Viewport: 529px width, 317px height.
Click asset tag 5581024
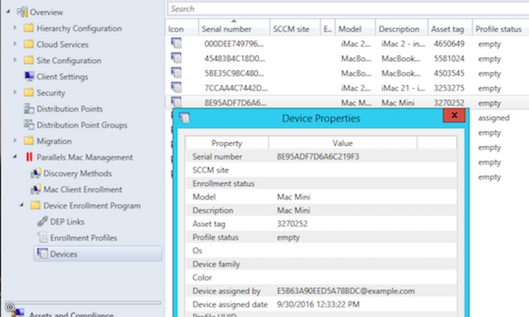click(x=449, y=59)
